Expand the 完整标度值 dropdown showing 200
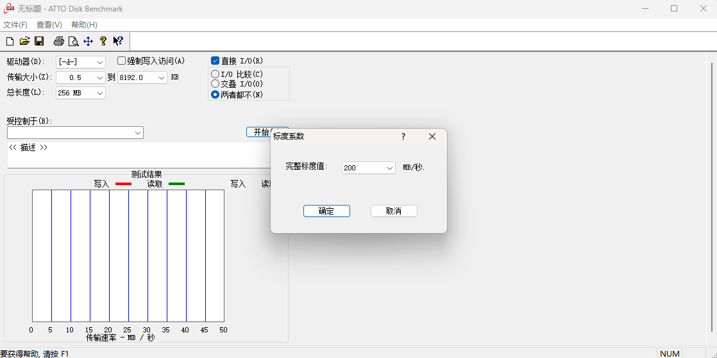 click(x=389, y=168)
